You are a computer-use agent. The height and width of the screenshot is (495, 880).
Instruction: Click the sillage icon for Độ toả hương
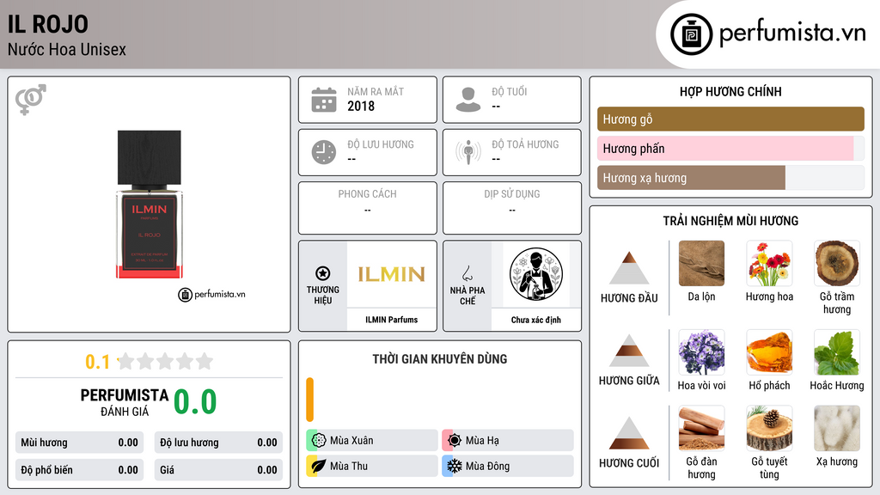click(468, 152)
